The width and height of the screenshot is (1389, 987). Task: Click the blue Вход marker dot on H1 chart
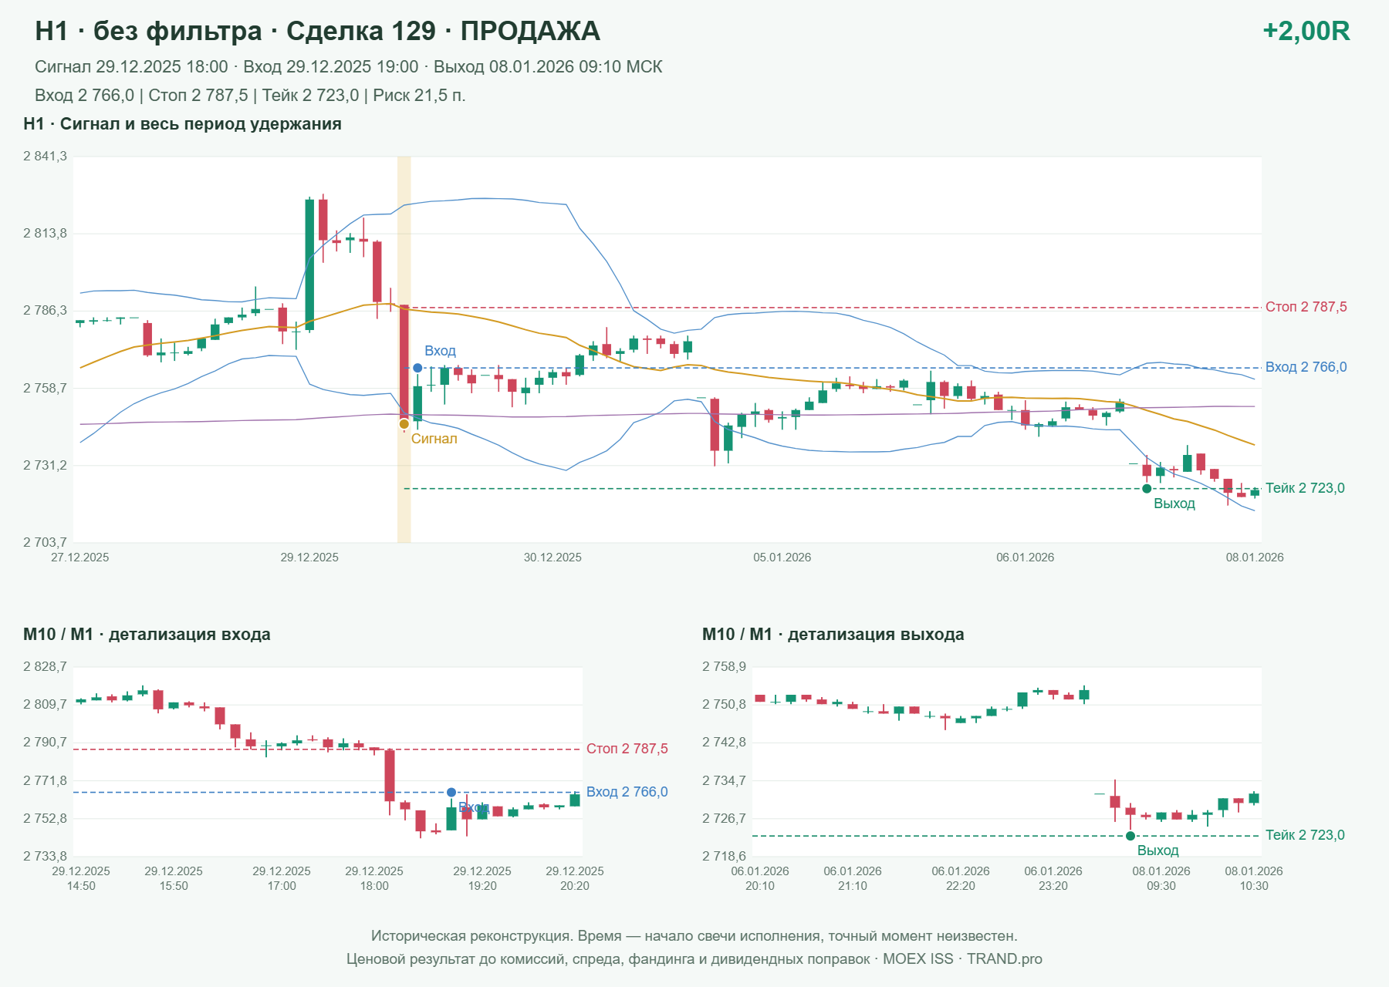tap(417, 368)
